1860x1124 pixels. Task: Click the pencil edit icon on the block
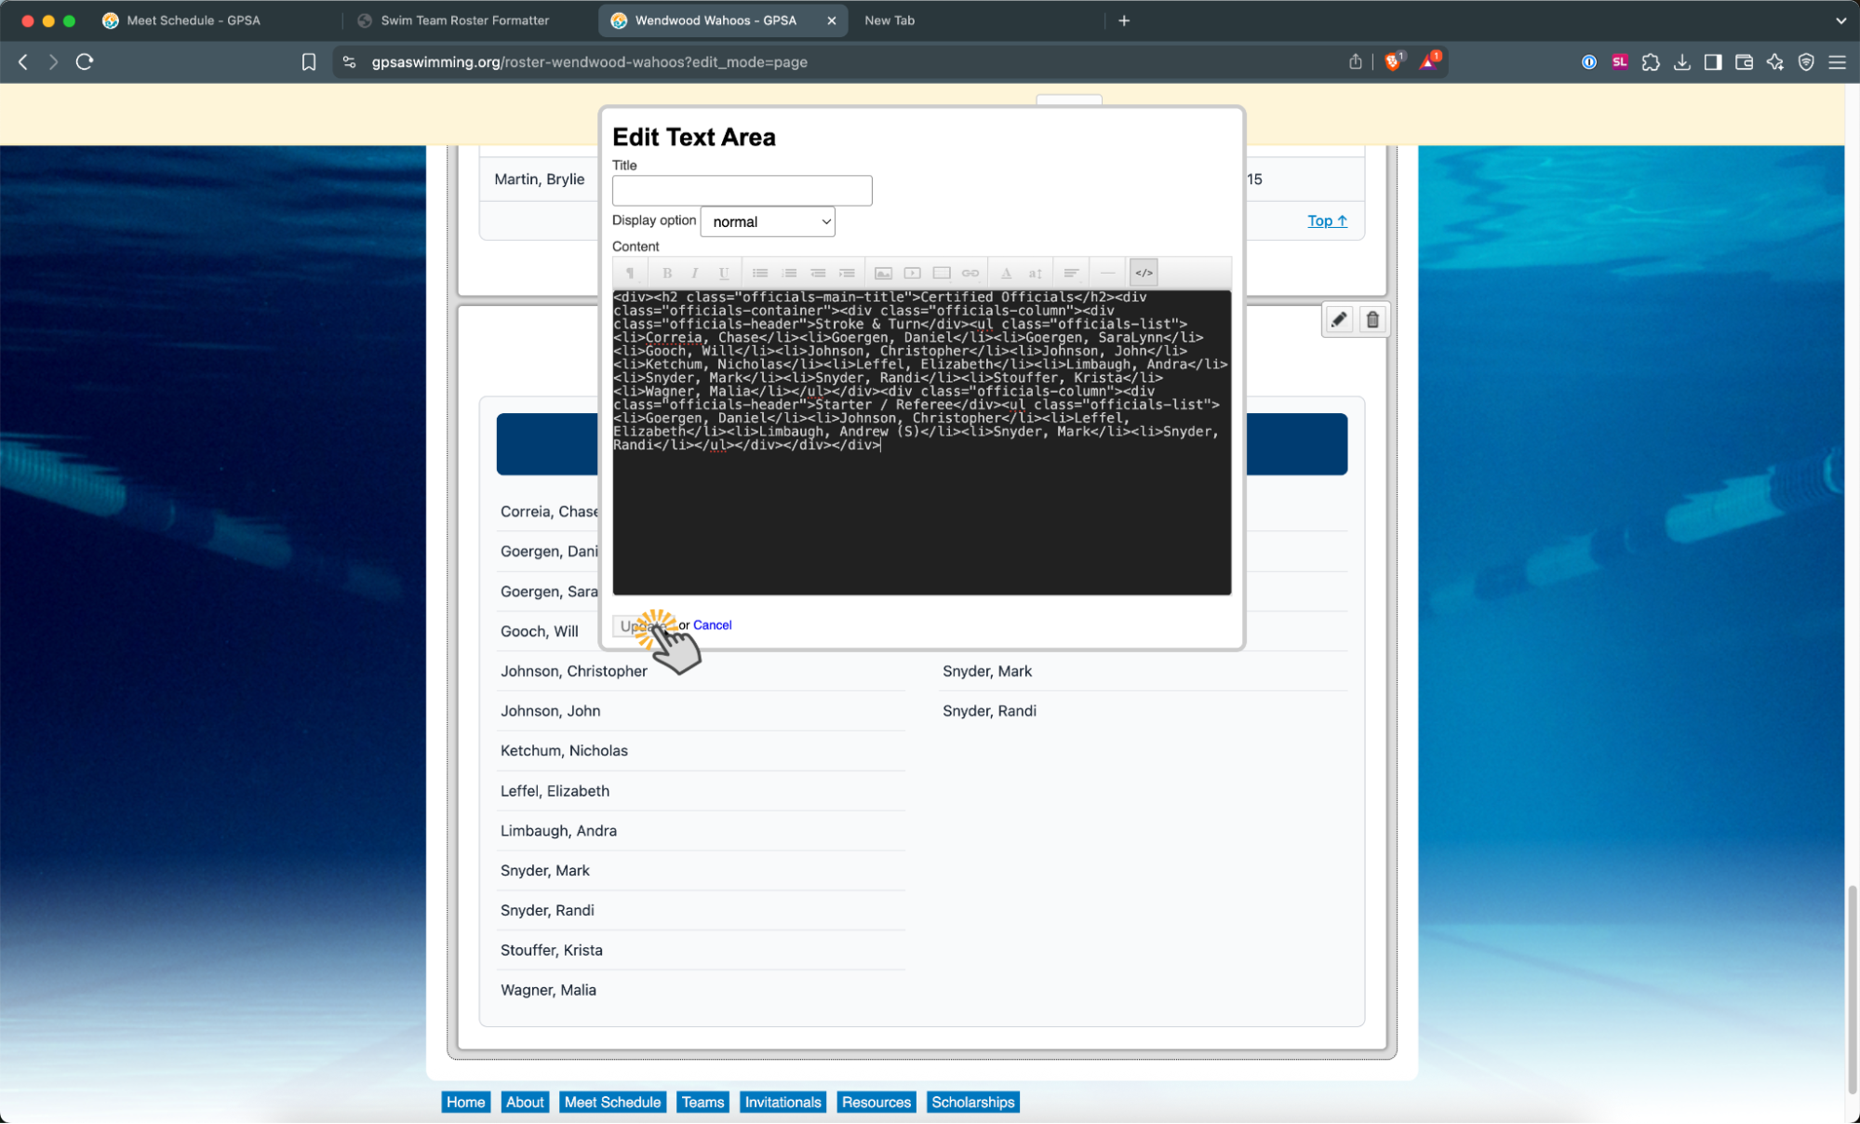click(x=1338, y=320)
